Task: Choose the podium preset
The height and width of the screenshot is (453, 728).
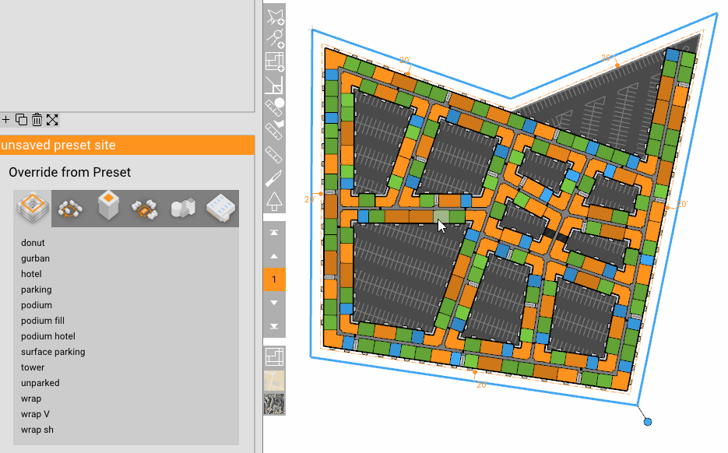Action: pyautogui.click(x=37, y=305)
